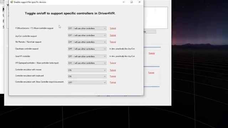Open the VR Gamepad / Xbox controller dropdown
228x128 pixels.
(87, 63)
